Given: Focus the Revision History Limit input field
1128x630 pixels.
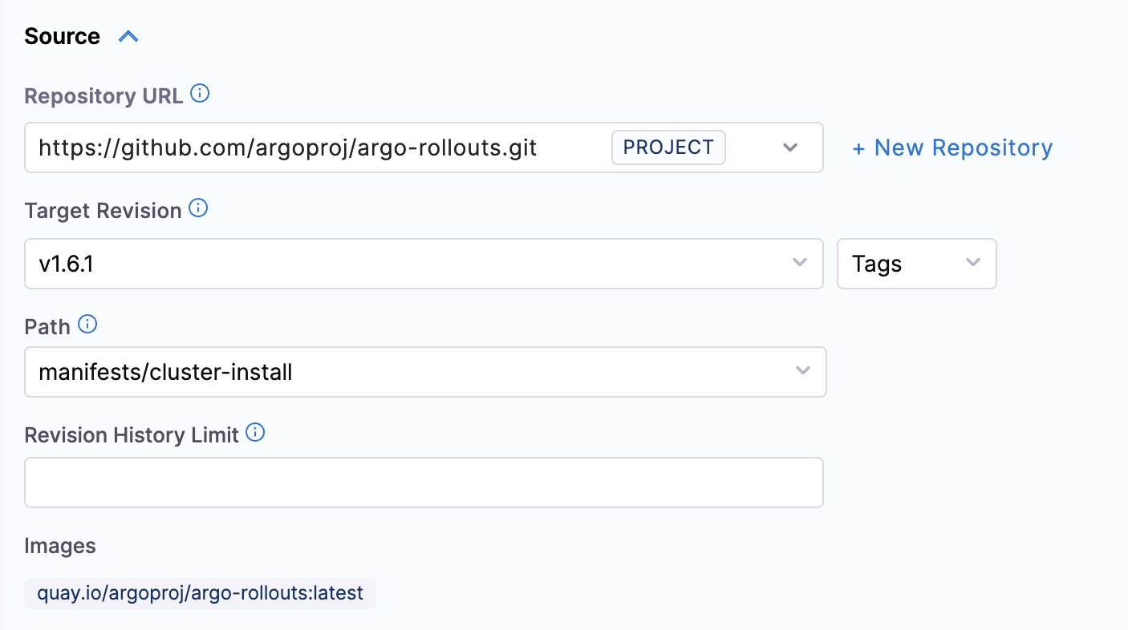Looking at the screenshot, I should (x=424, y=483).
